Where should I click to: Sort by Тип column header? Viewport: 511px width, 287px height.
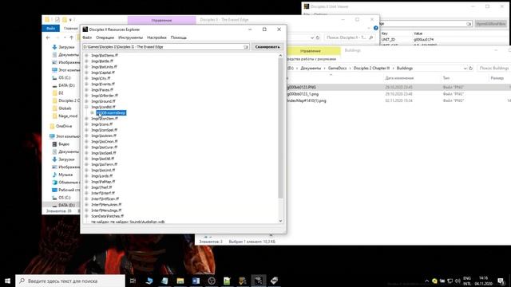coord(446,78)
